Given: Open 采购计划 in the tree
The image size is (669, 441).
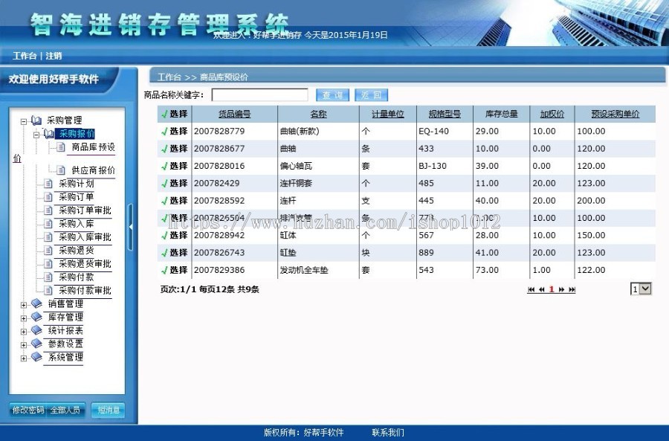Looking at the screenshot, I should point(77,184).
